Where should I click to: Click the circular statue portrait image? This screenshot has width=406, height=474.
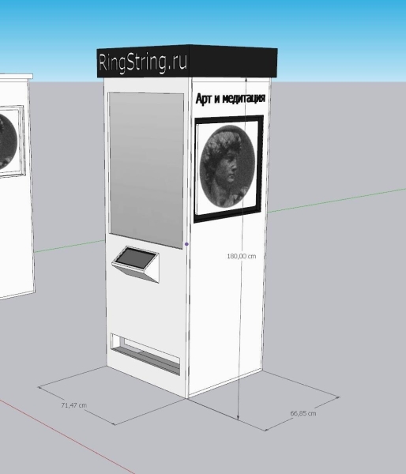click(x=227, y=167)
